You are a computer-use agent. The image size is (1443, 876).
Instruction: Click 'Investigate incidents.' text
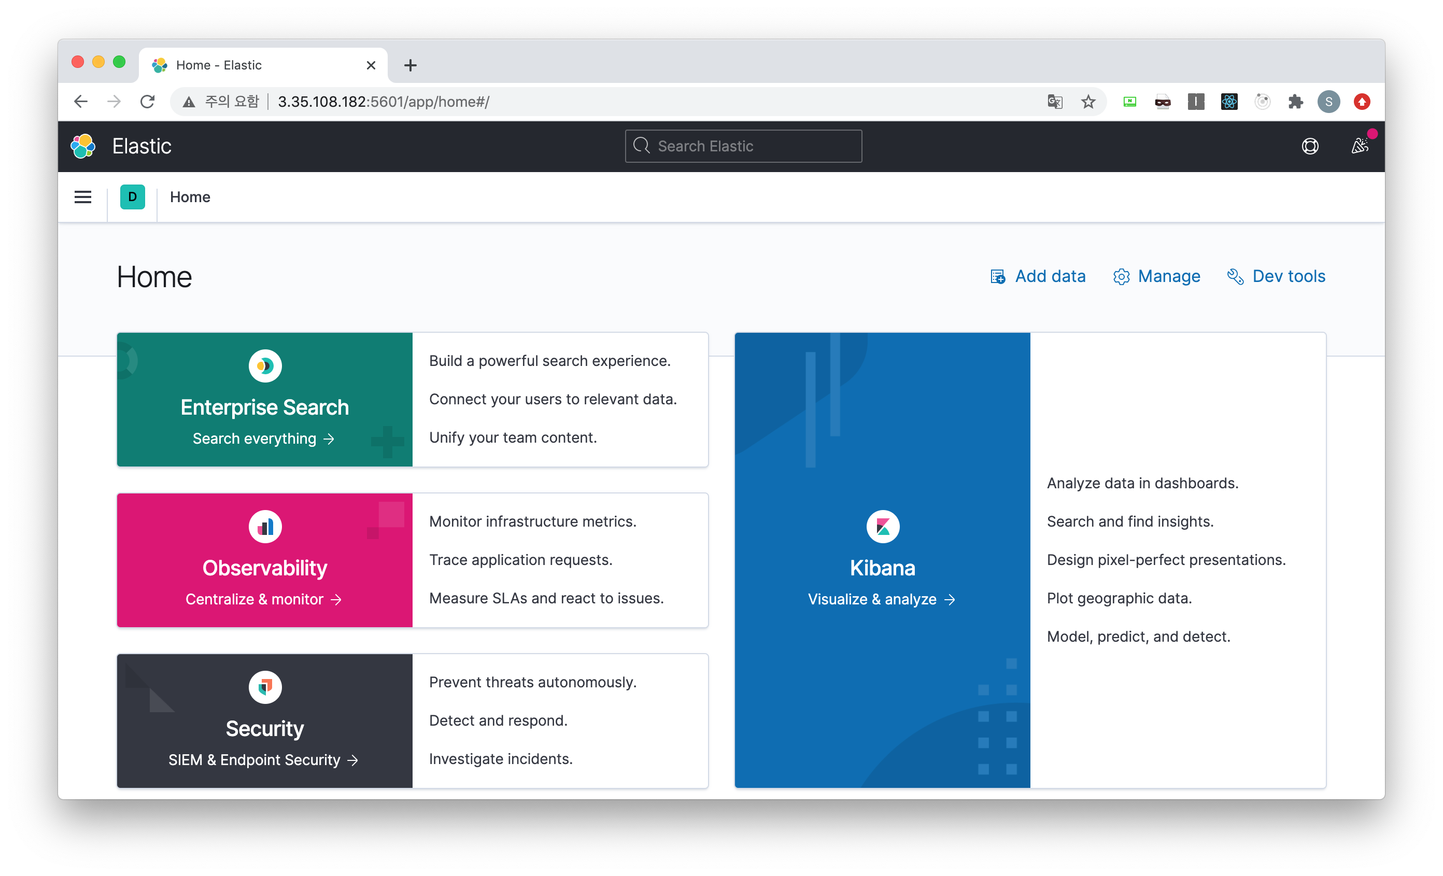tap(501, 758)
